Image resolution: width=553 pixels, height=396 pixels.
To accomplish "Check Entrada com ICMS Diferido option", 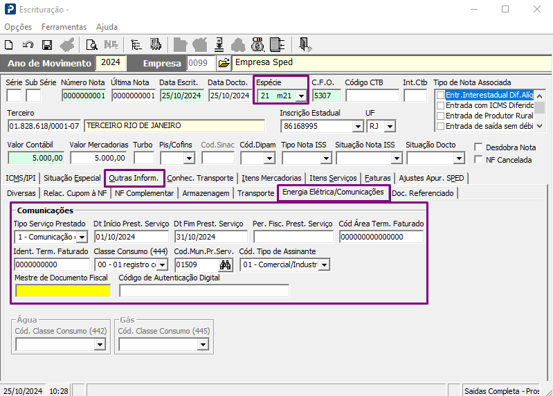I will tap(440, 105).
